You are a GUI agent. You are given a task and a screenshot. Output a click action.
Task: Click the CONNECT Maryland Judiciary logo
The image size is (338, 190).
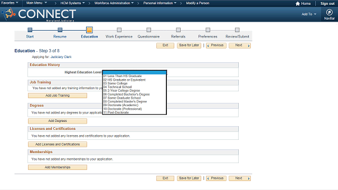(39, 14)
